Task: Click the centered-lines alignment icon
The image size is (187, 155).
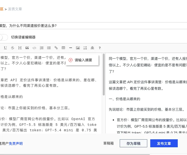Action: coord(92,48)
